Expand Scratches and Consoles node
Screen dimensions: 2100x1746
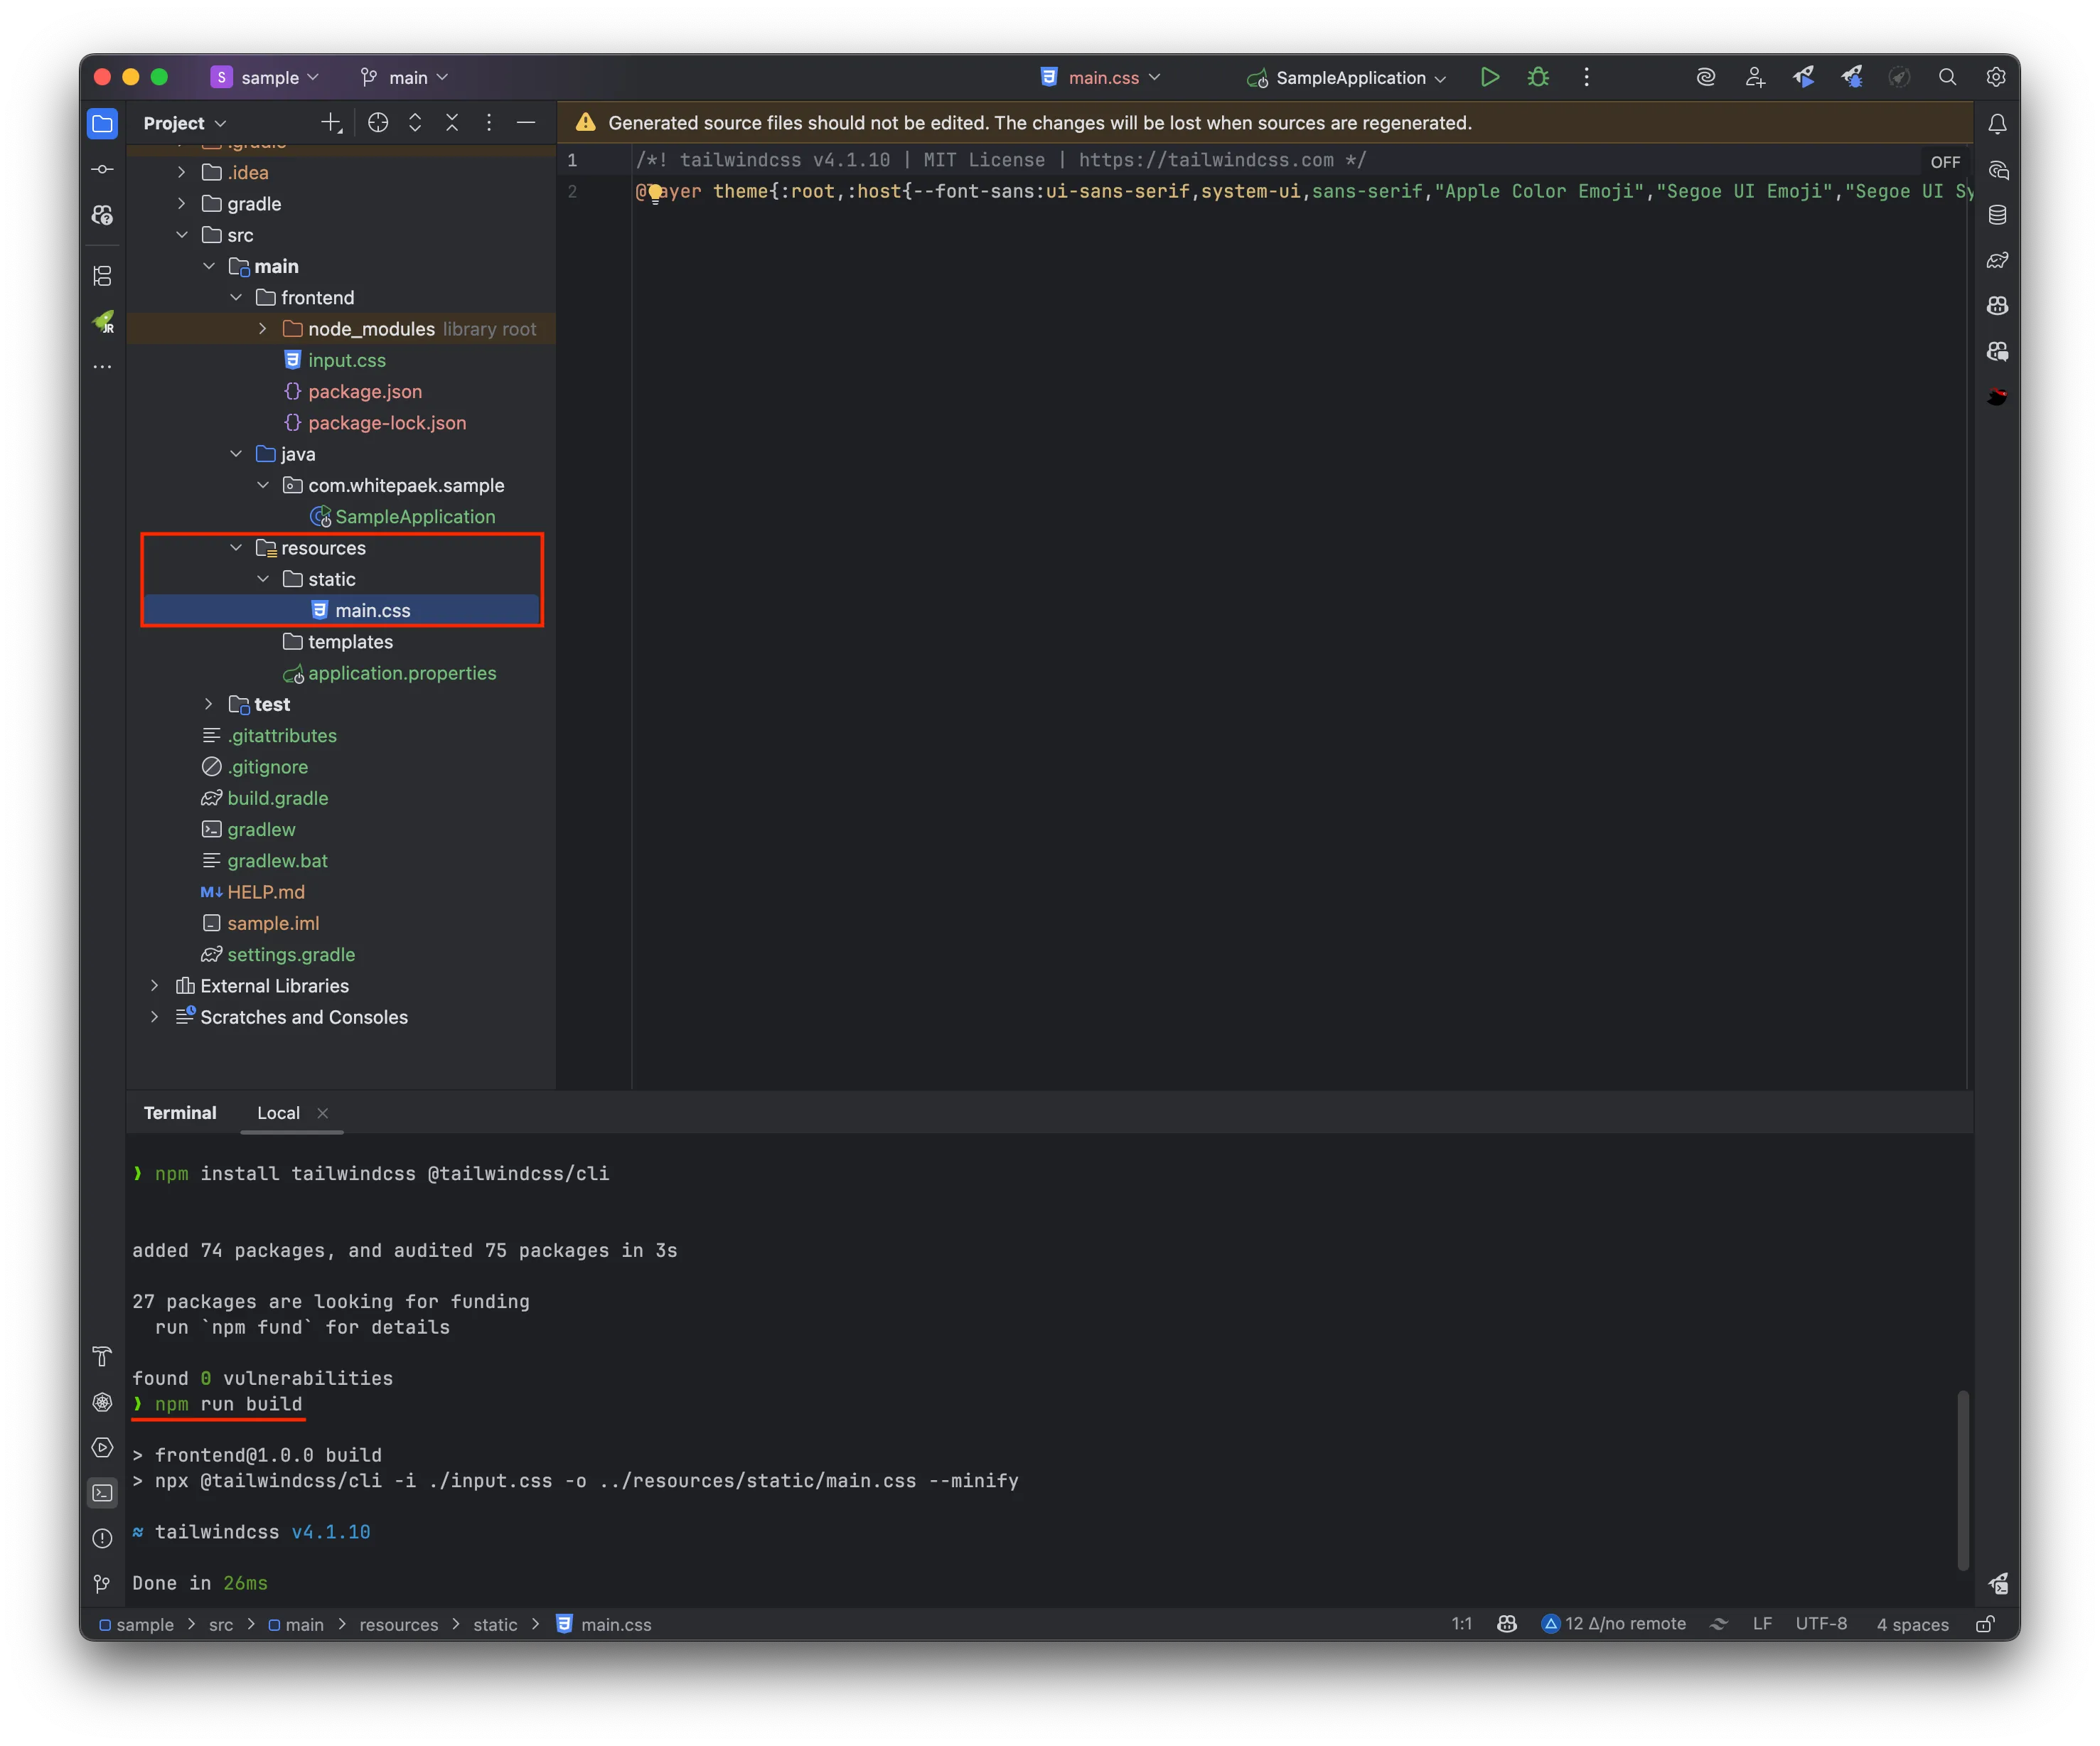tap(154, 1017)
